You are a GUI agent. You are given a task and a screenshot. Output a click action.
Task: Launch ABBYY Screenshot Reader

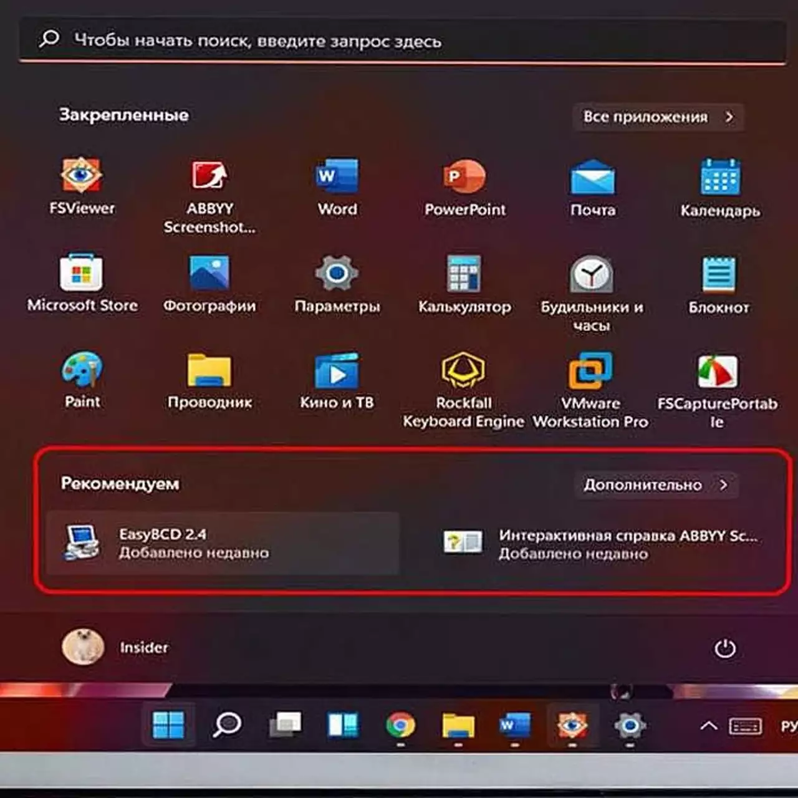(x=209, y=196)
